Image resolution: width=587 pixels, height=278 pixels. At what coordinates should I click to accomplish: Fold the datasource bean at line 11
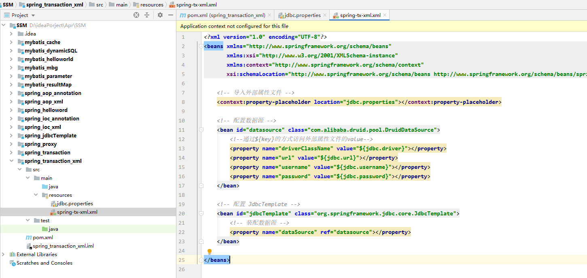coord(201,130)
